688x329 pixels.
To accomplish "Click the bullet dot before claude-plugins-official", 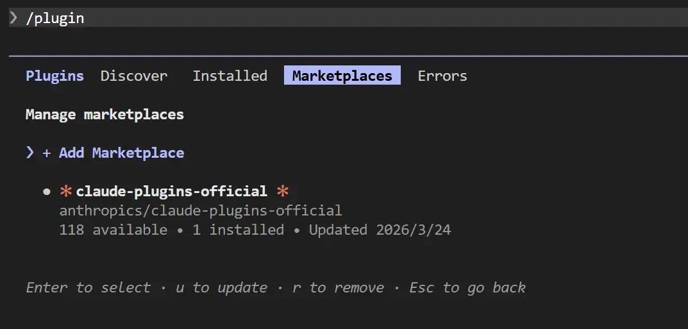I will click(x=46, y=191).
